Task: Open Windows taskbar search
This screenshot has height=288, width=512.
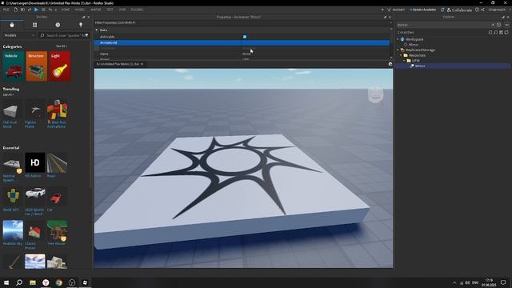Action: tap(19, 282)
